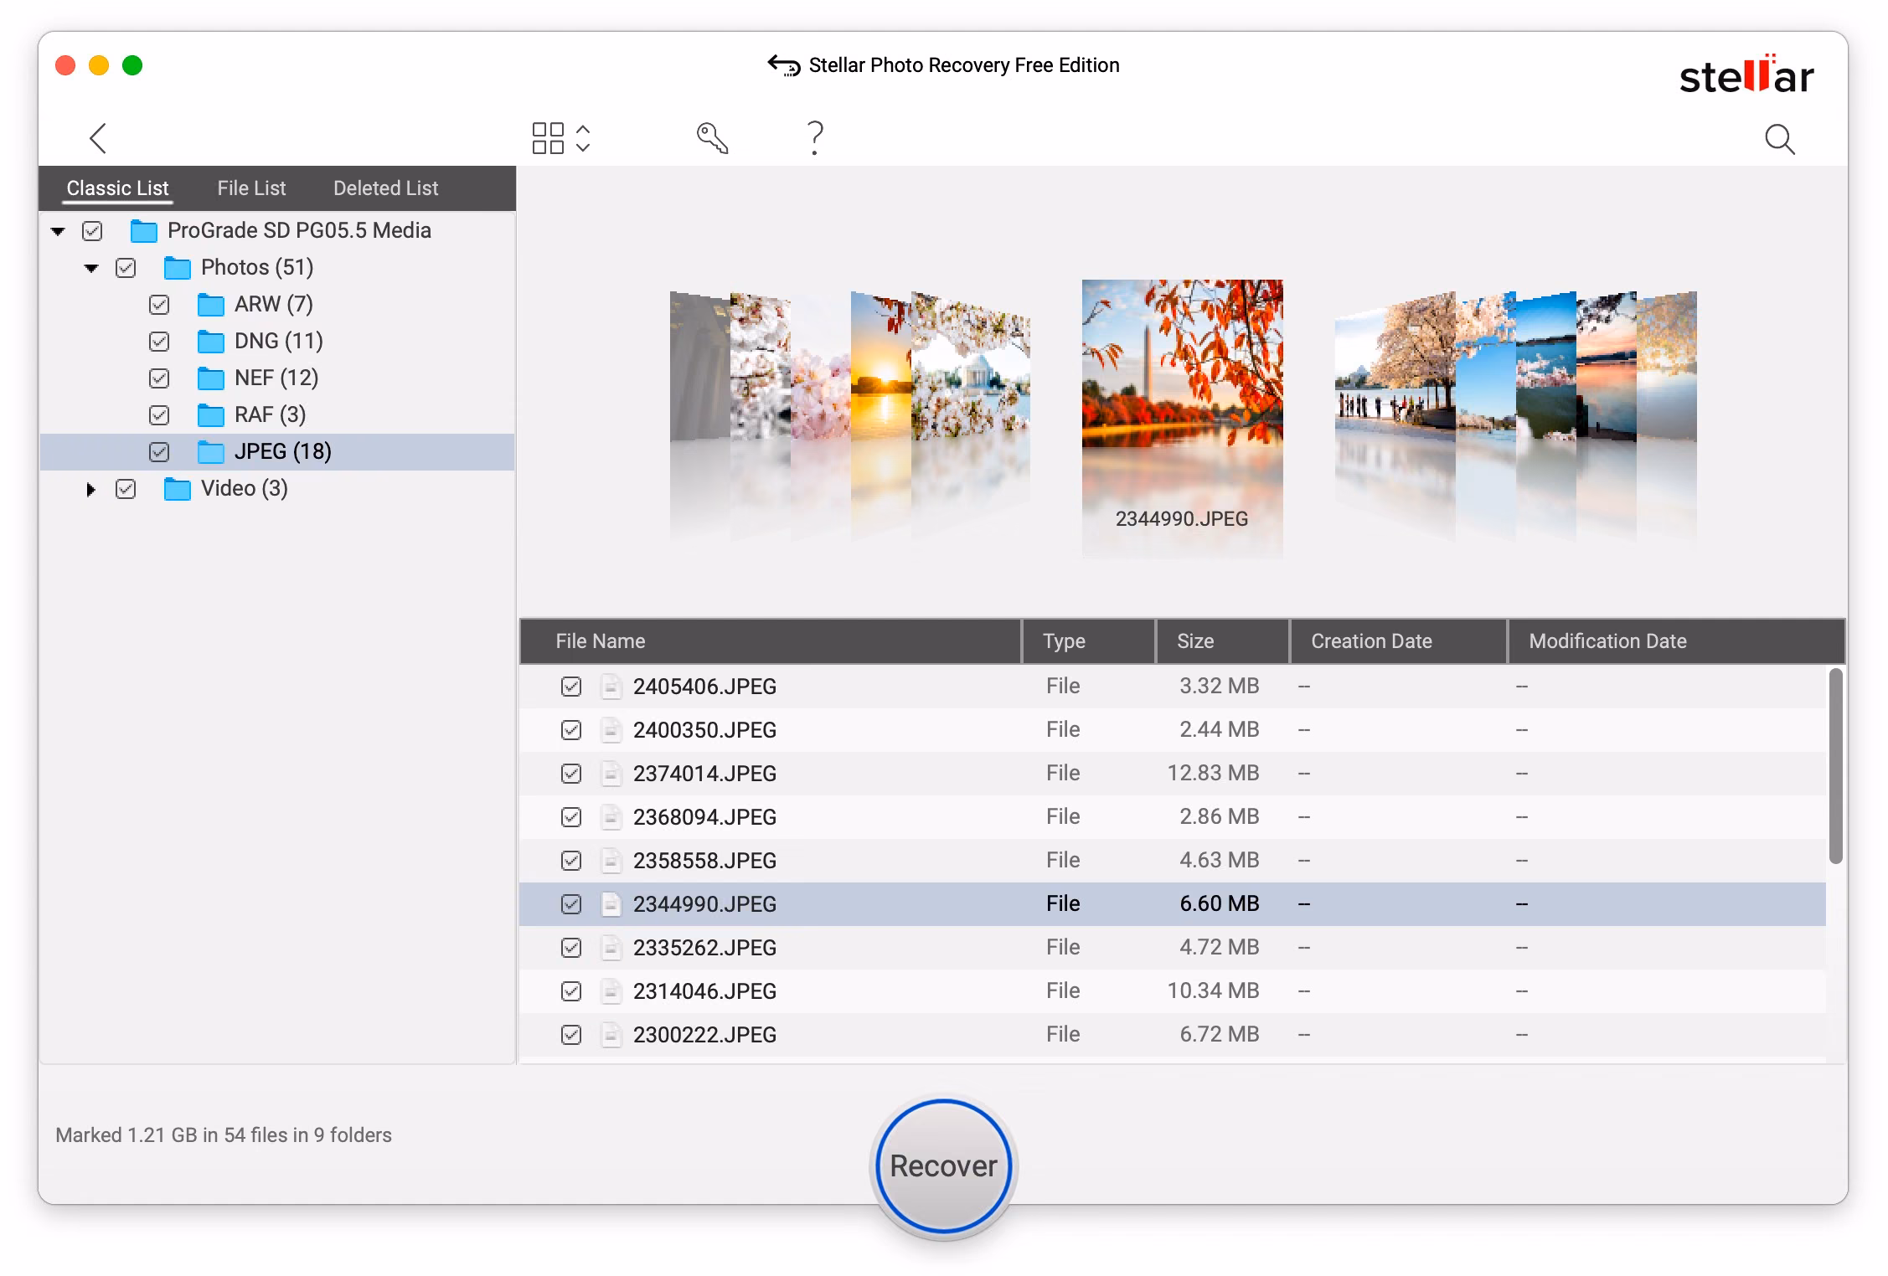Click file icon of 2400350.JPEG
Viewport: 1888px width, 1276px height.
pyautogui.click(x=611, y=730)
